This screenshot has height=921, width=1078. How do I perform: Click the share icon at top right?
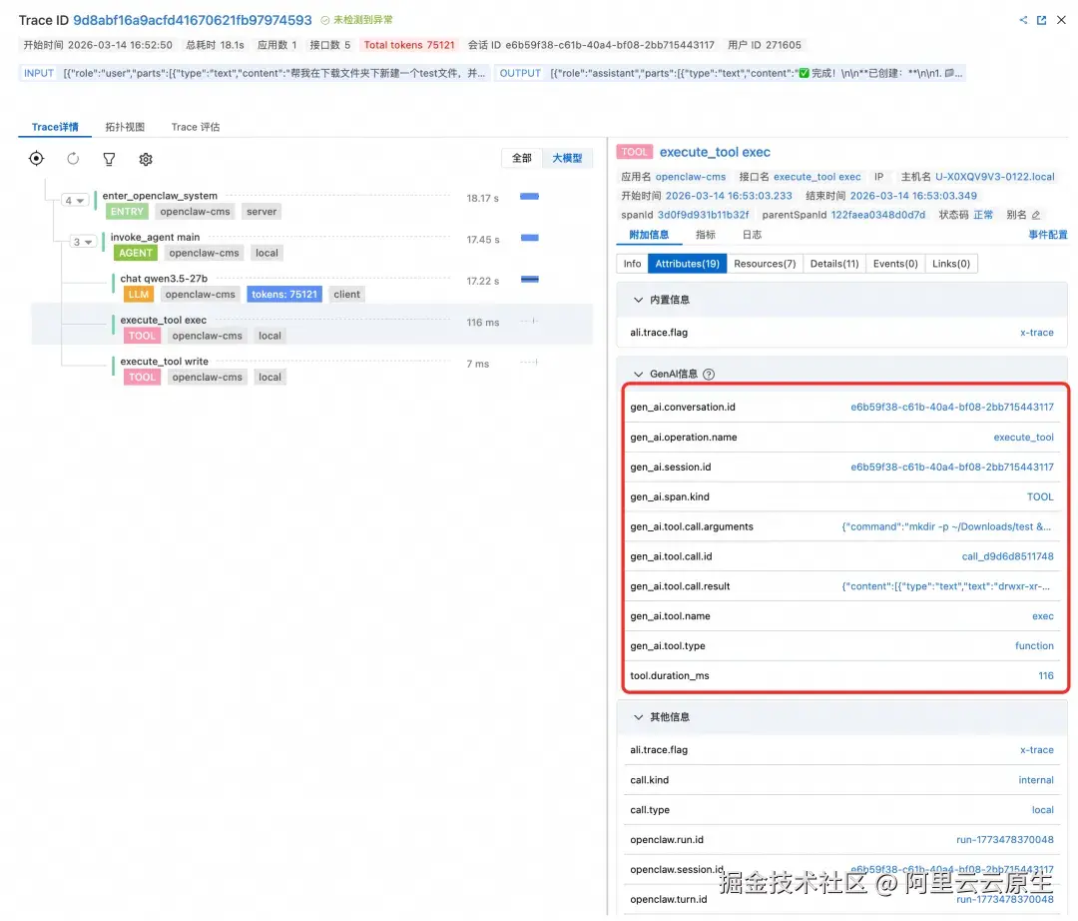(1023, 20)
